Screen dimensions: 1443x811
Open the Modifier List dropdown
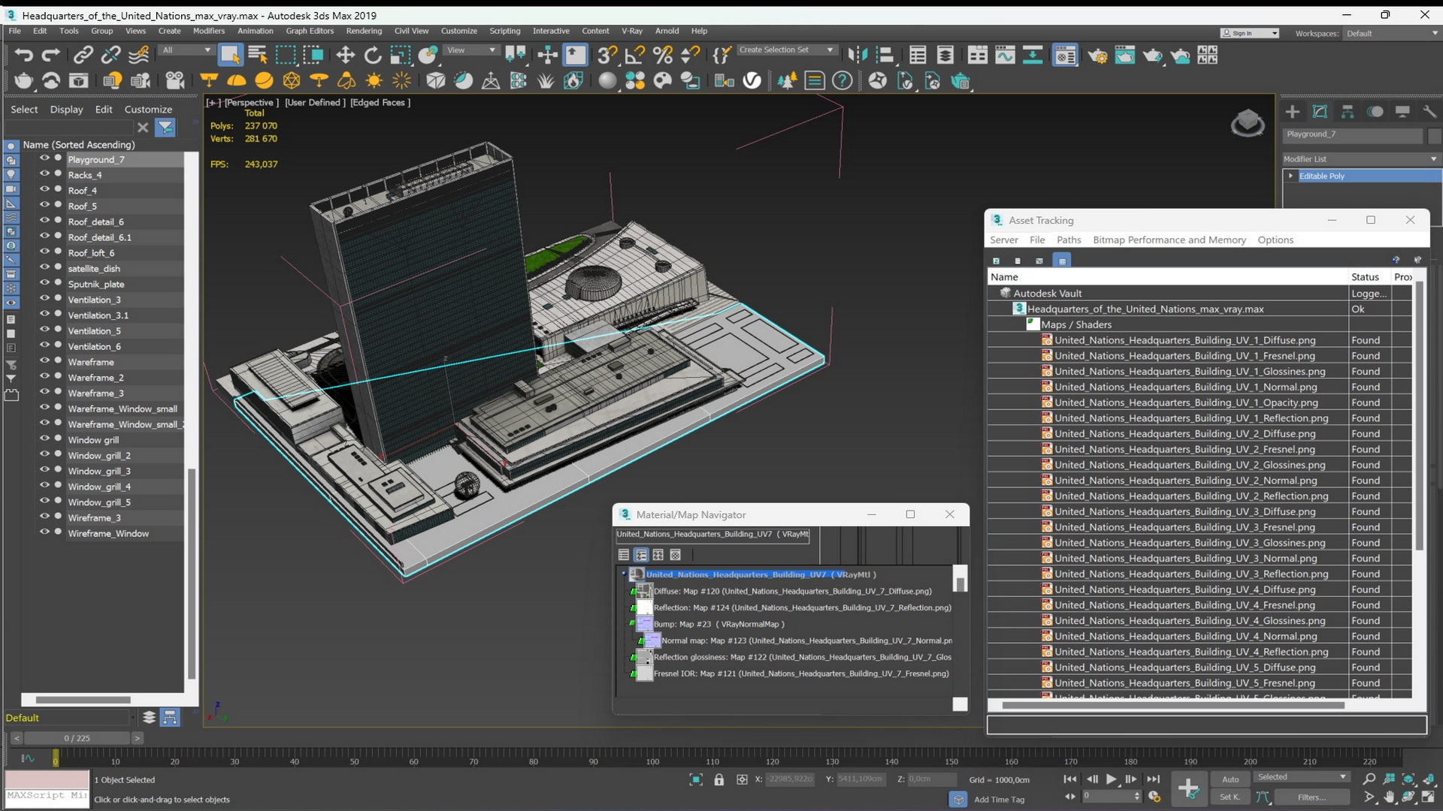(1360, 159)
